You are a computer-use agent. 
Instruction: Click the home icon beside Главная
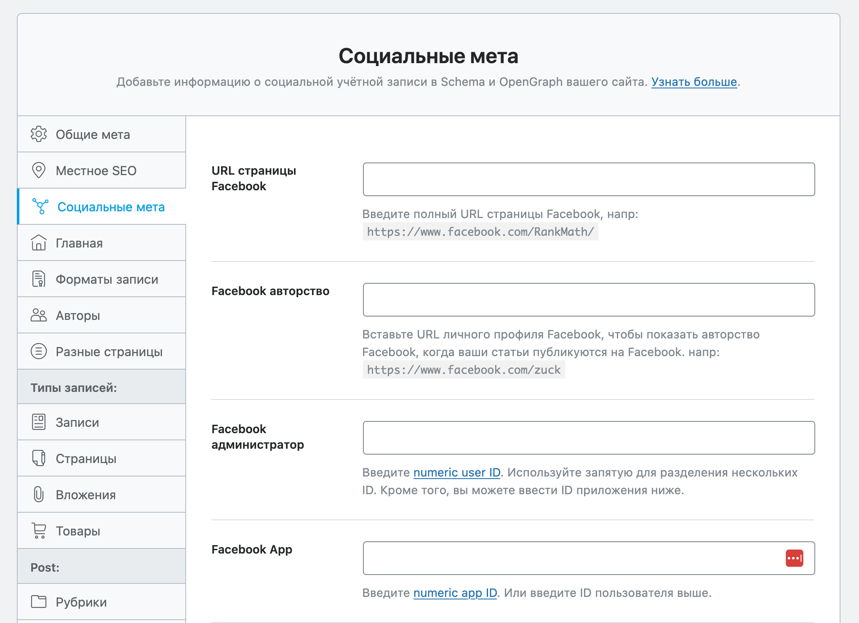click(x=39, y=242)
